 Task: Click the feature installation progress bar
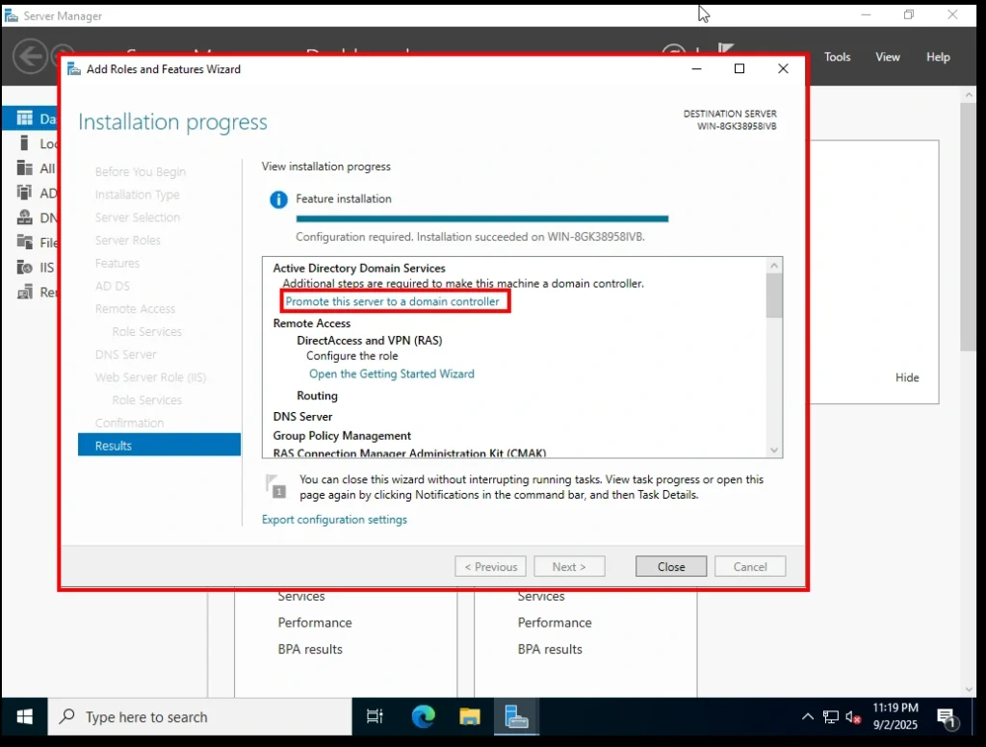point(481,219)
